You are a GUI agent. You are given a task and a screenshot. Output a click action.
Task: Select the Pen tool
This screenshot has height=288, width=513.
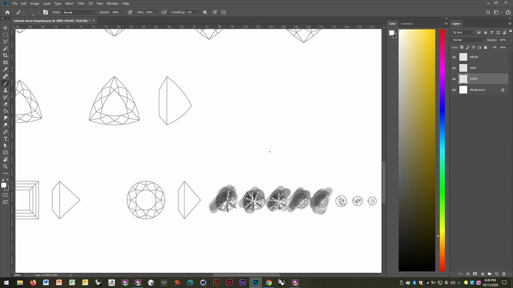[x=5, y=132]
